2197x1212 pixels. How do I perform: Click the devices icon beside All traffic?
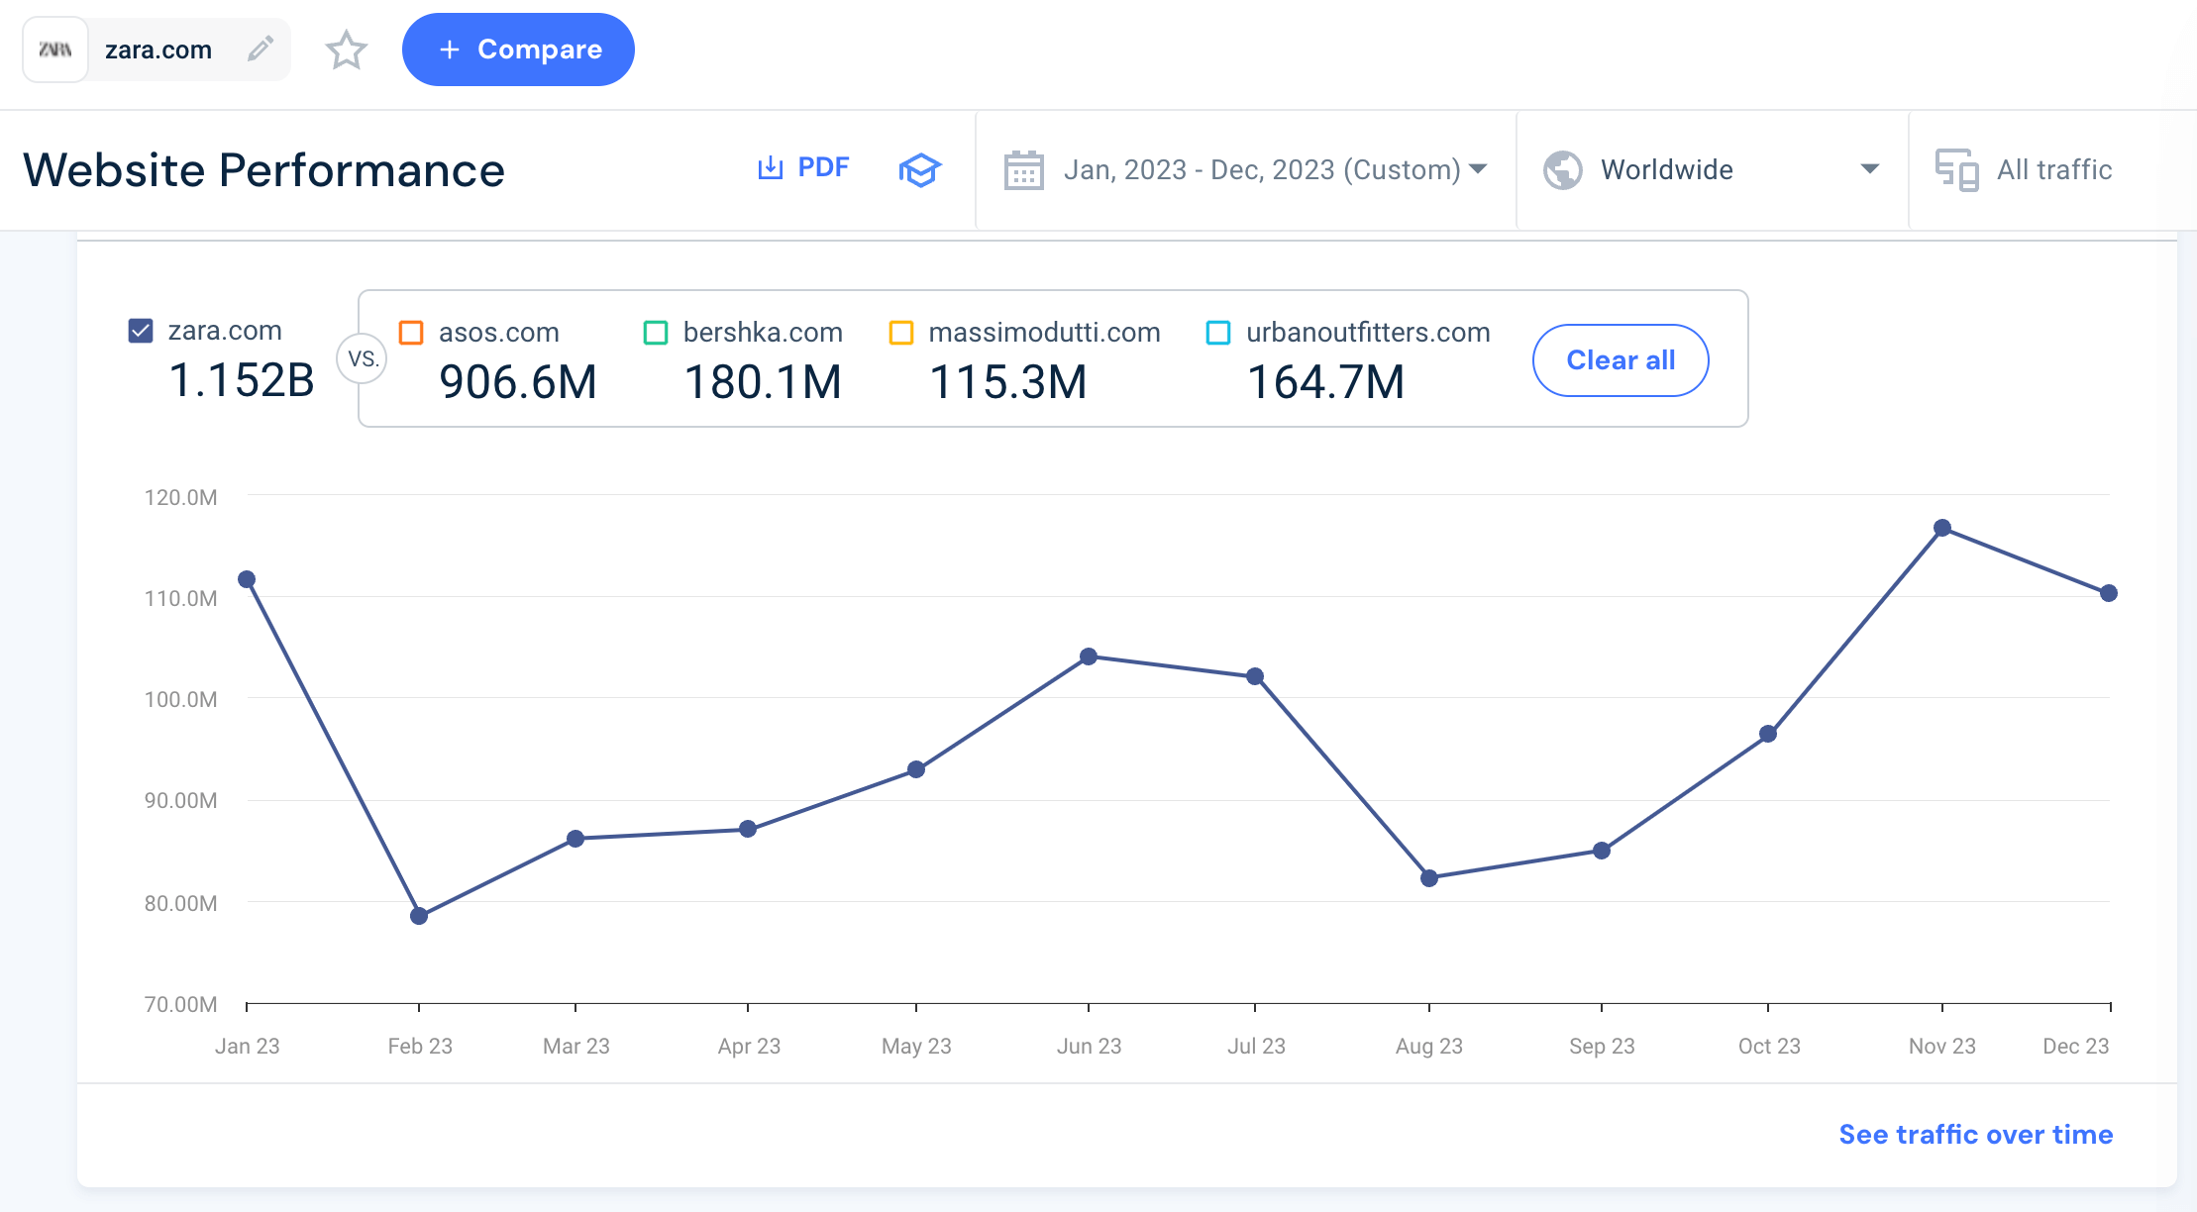click(1956, 170)
